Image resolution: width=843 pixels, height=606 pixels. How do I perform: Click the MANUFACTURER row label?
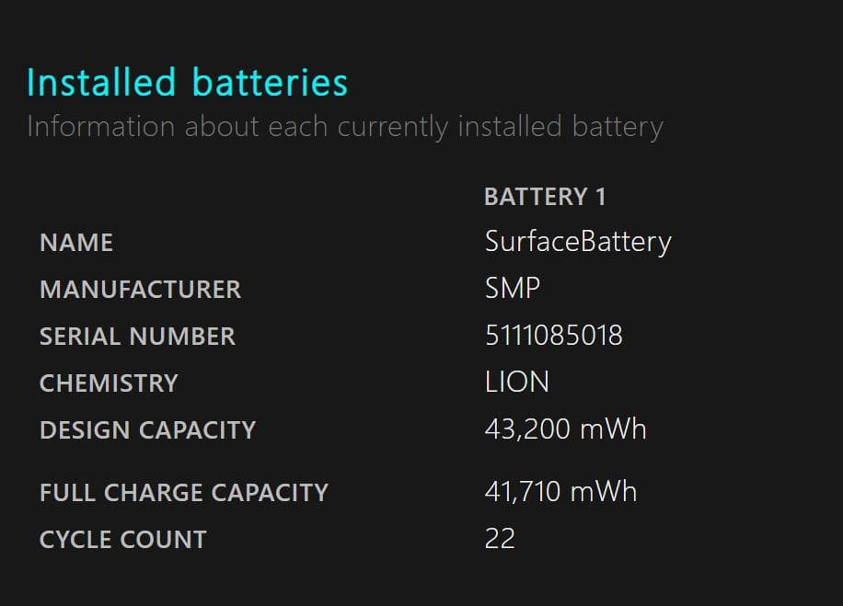(140, 290)
